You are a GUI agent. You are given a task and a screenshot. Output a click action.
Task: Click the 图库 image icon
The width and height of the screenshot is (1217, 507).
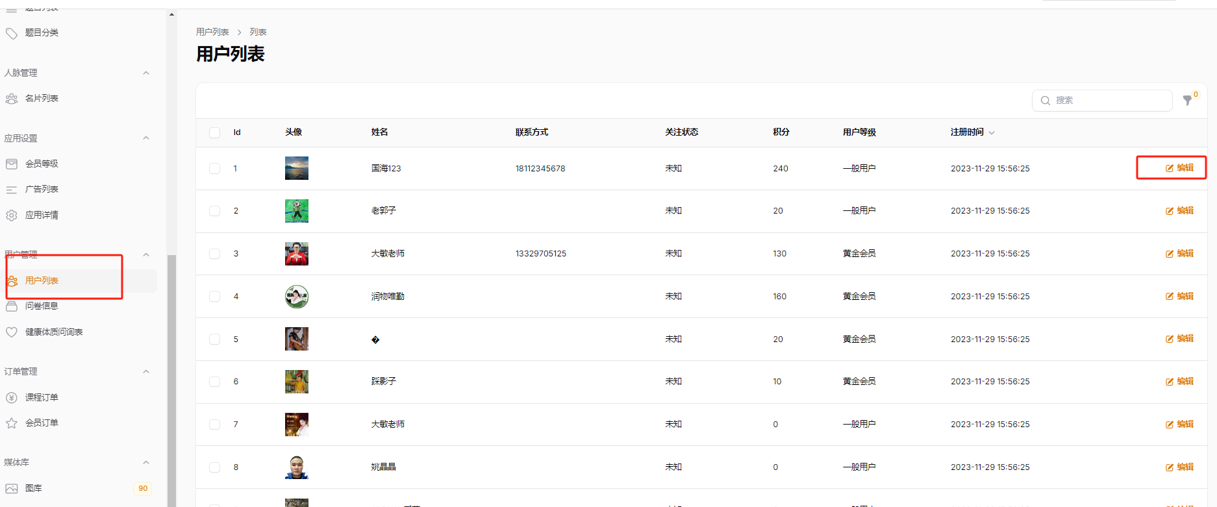(x=12, y=489)
